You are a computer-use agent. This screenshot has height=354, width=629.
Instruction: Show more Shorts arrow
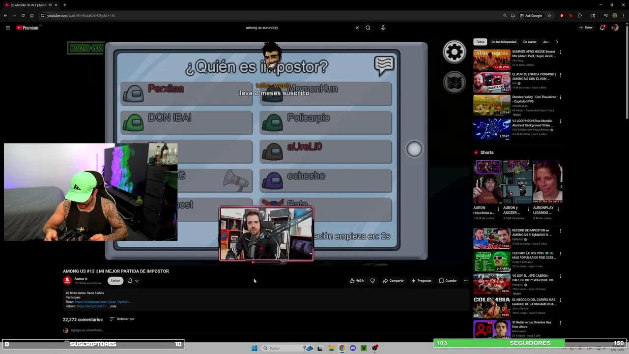561,186
